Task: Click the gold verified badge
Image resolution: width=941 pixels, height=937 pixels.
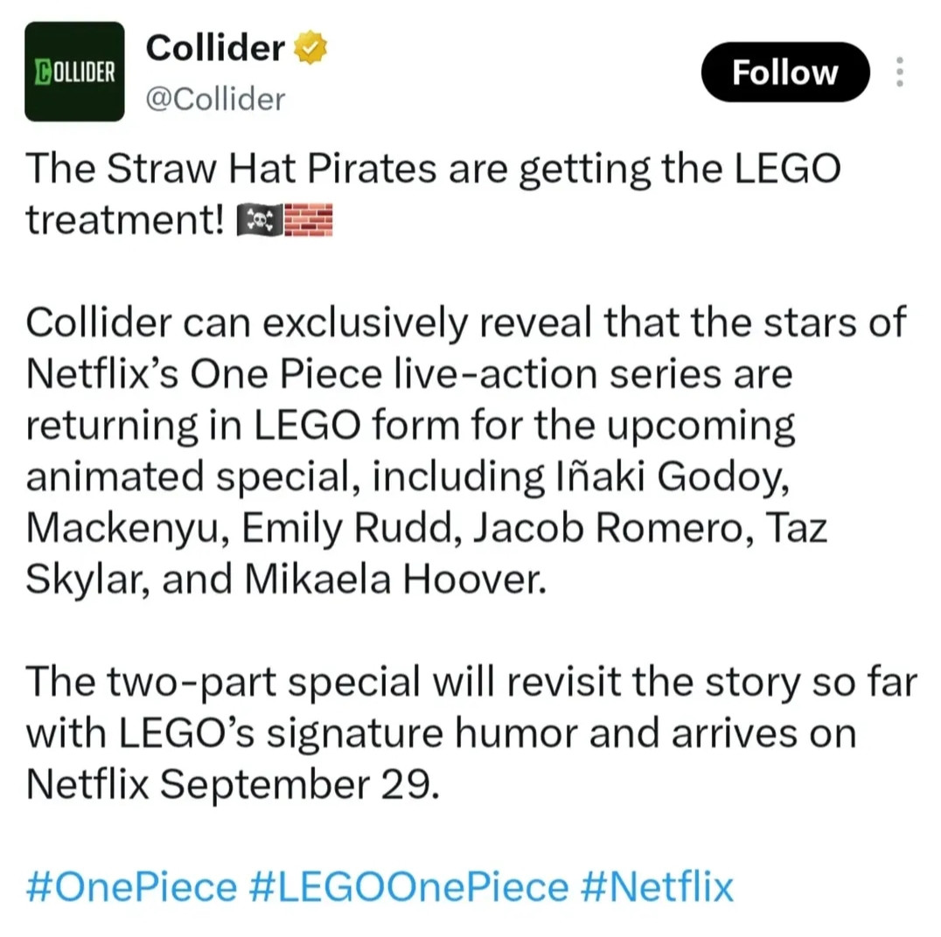Action: [x=310, y=48]
